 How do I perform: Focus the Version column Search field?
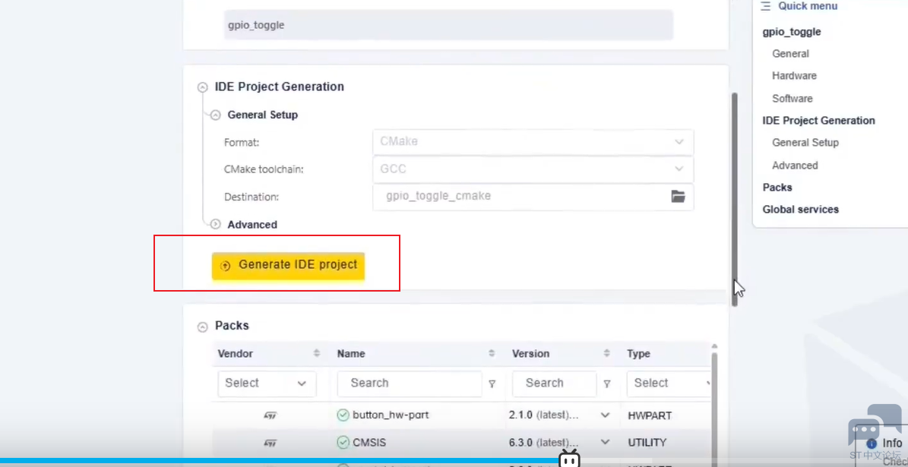pyautogui.click(x=554, y=383)
